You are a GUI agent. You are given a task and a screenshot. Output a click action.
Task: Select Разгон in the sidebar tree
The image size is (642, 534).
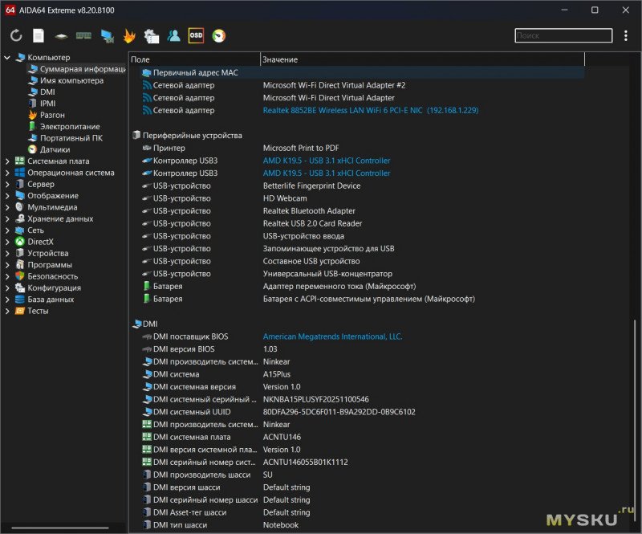pyautogui.click(x=52, y=115)
